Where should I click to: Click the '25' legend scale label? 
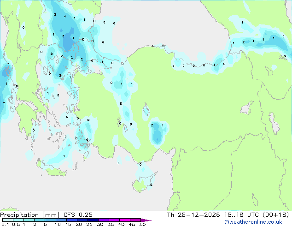coord(89,224)
